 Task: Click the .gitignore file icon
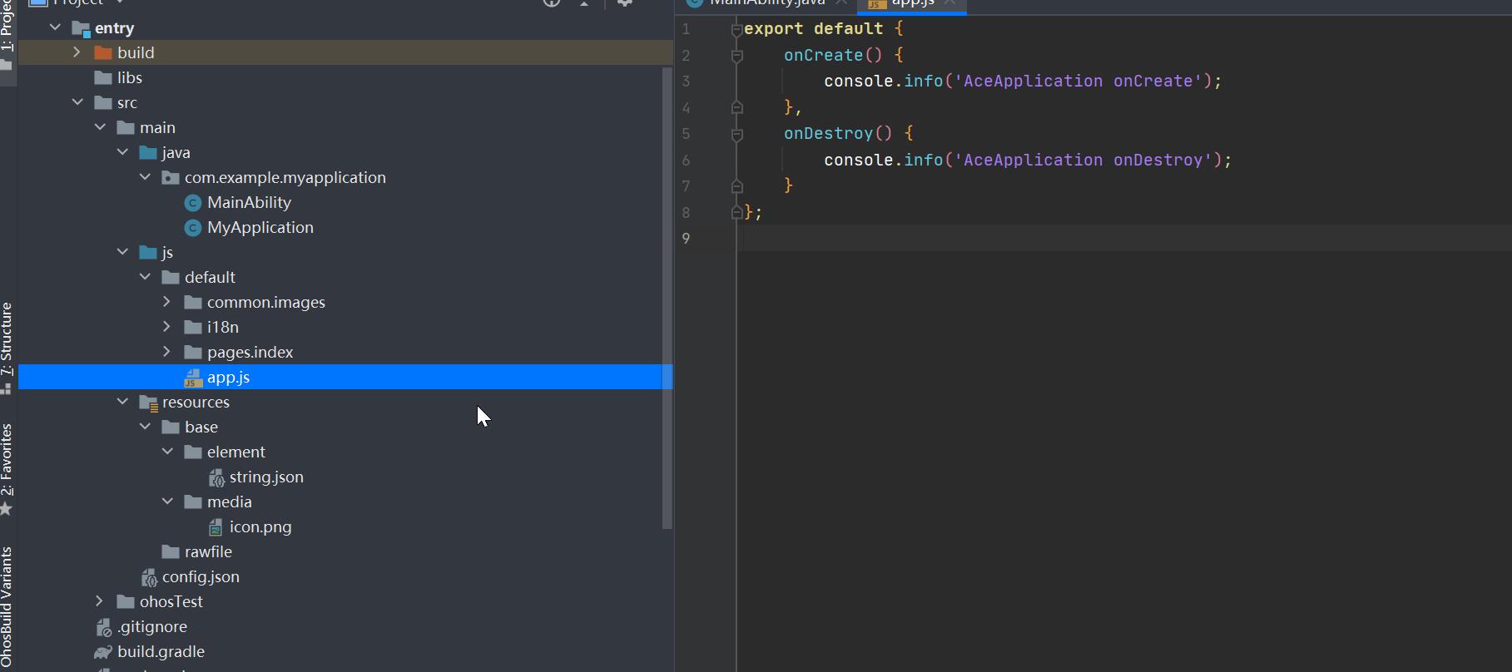tap(103, 626)
